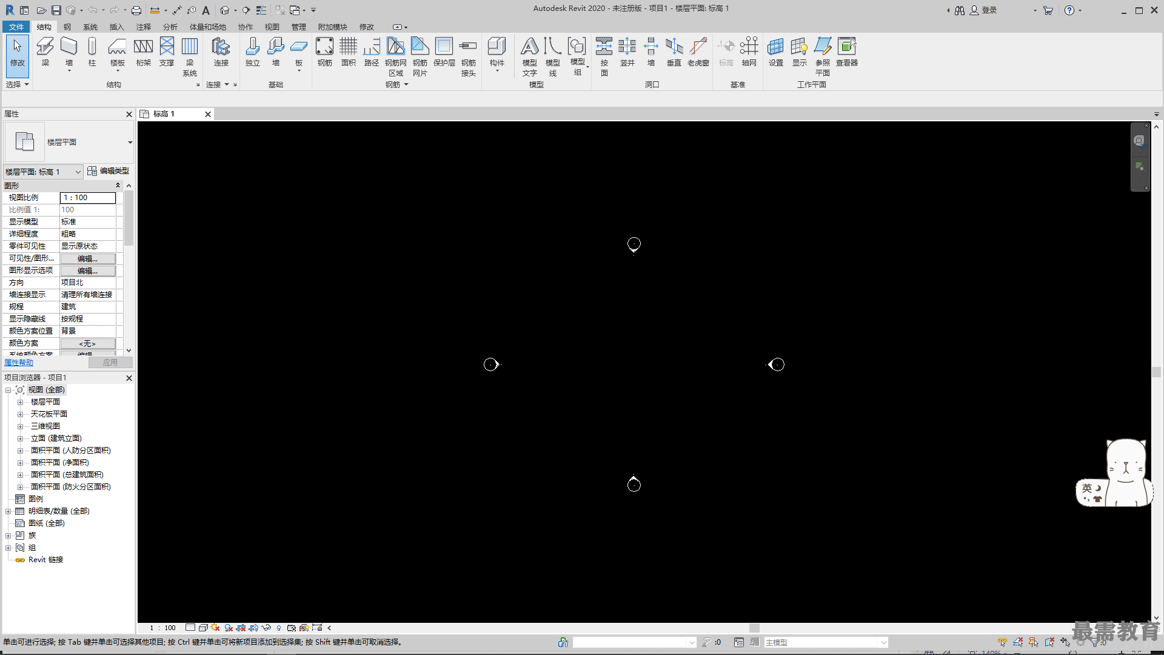The image size is (1164, 655).
Task: Open the 楼层平面: 标高 1 instance dropdown
Action: pos(43,172)
